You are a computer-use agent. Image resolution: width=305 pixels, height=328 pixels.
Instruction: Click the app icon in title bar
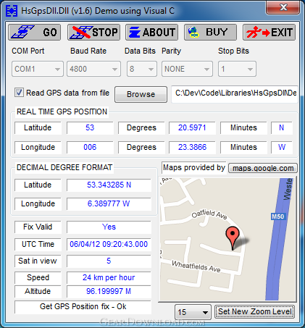(12, 11)
